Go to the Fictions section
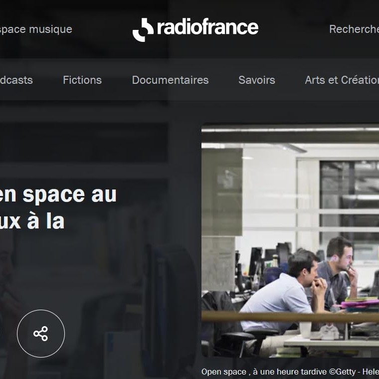The height and width of the screenshot is (379, 379). pyautogui.click(x=82, y=80)
